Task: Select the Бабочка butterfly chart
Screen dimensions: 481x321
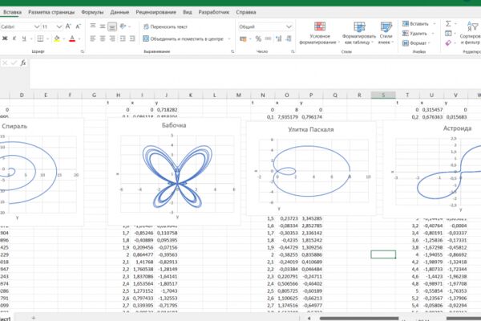Action: 174,172
